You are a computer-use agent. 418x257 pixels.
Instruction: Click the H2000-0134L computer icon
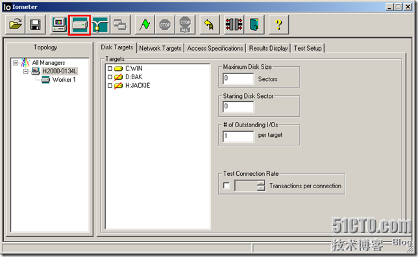[x=36, y=71]
